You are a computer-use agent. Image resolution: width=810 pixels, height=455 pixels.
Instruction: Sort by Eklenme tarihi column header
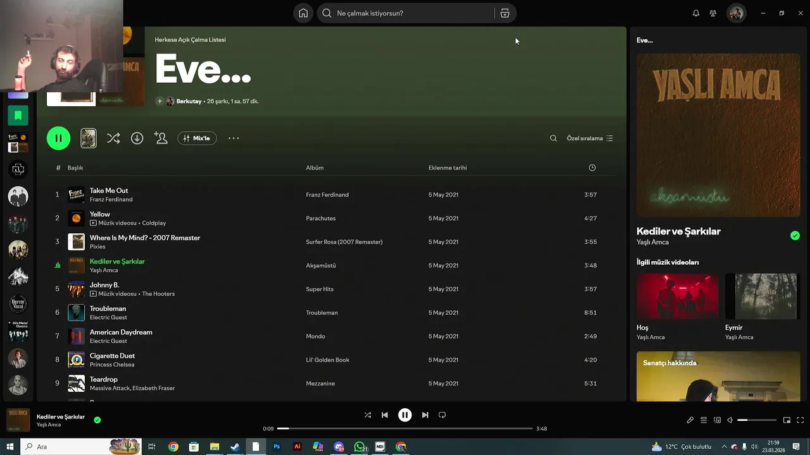[447, 167]
